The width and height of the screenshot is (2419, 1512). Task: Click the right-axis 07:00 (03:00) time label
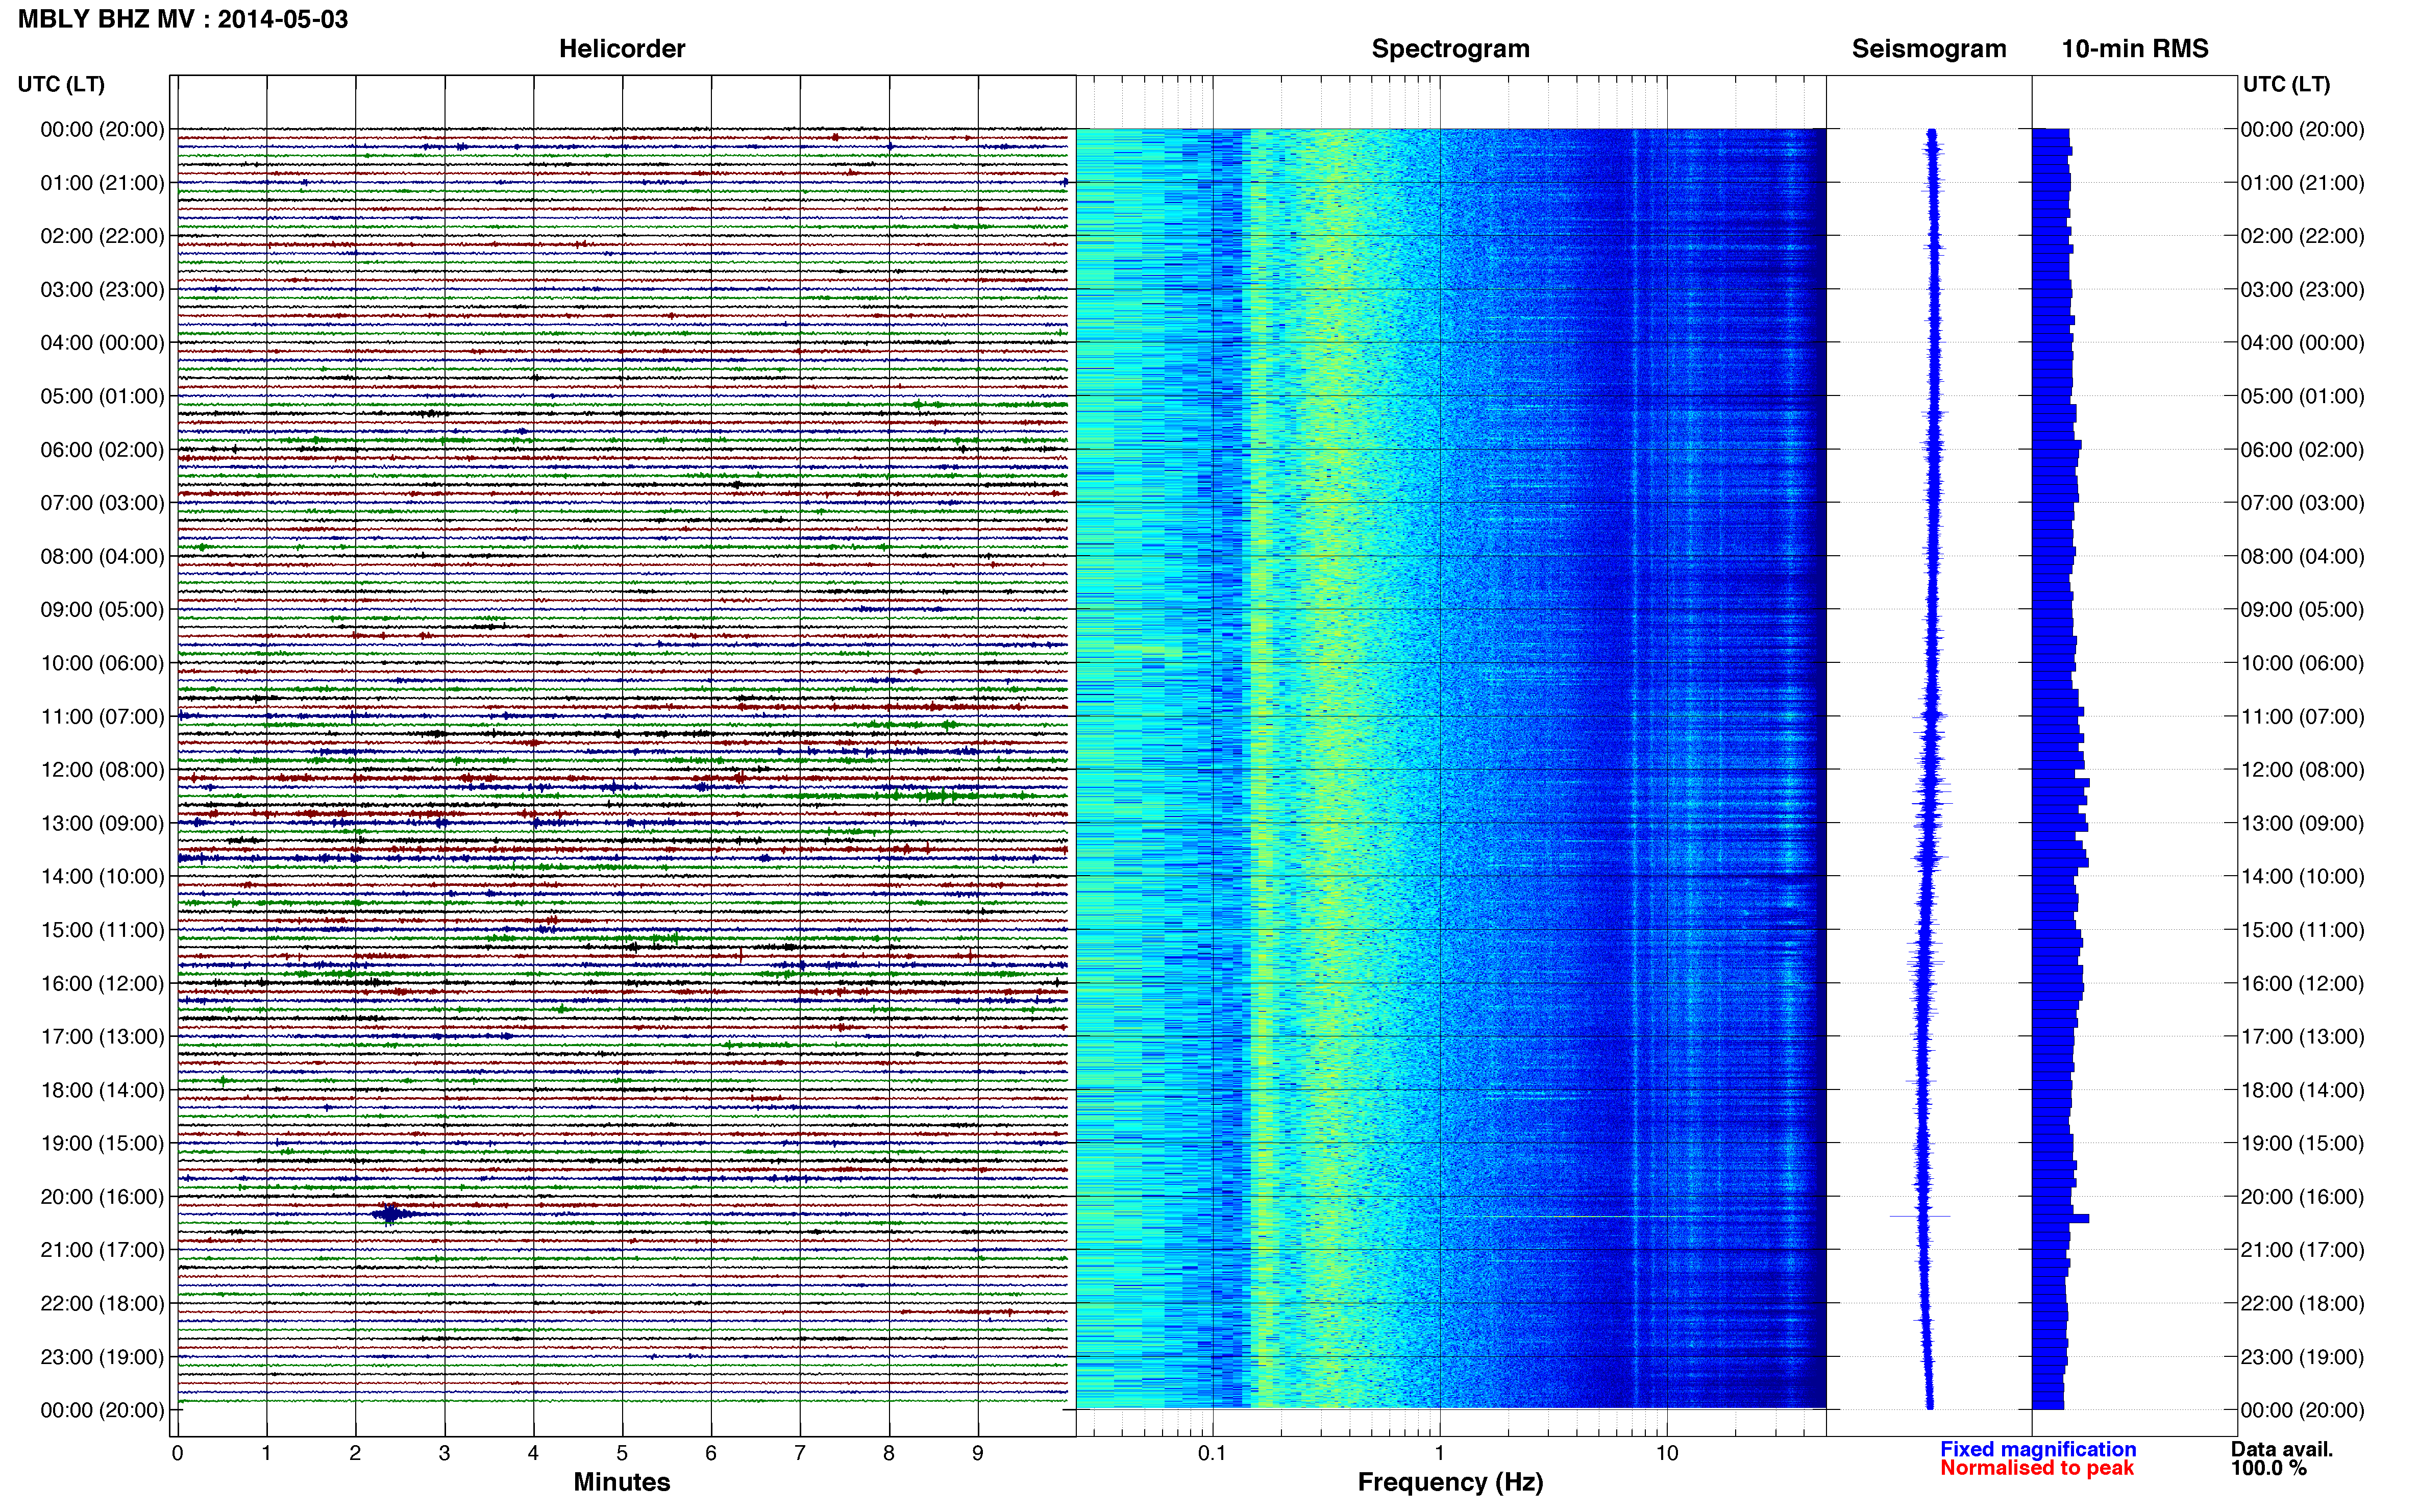click(x=2303, y=503)
